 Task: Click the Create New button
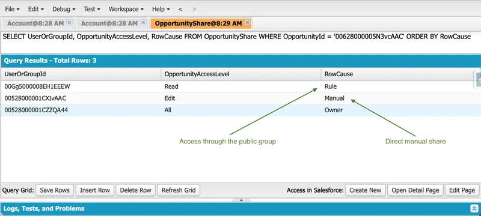pos(366,190)
